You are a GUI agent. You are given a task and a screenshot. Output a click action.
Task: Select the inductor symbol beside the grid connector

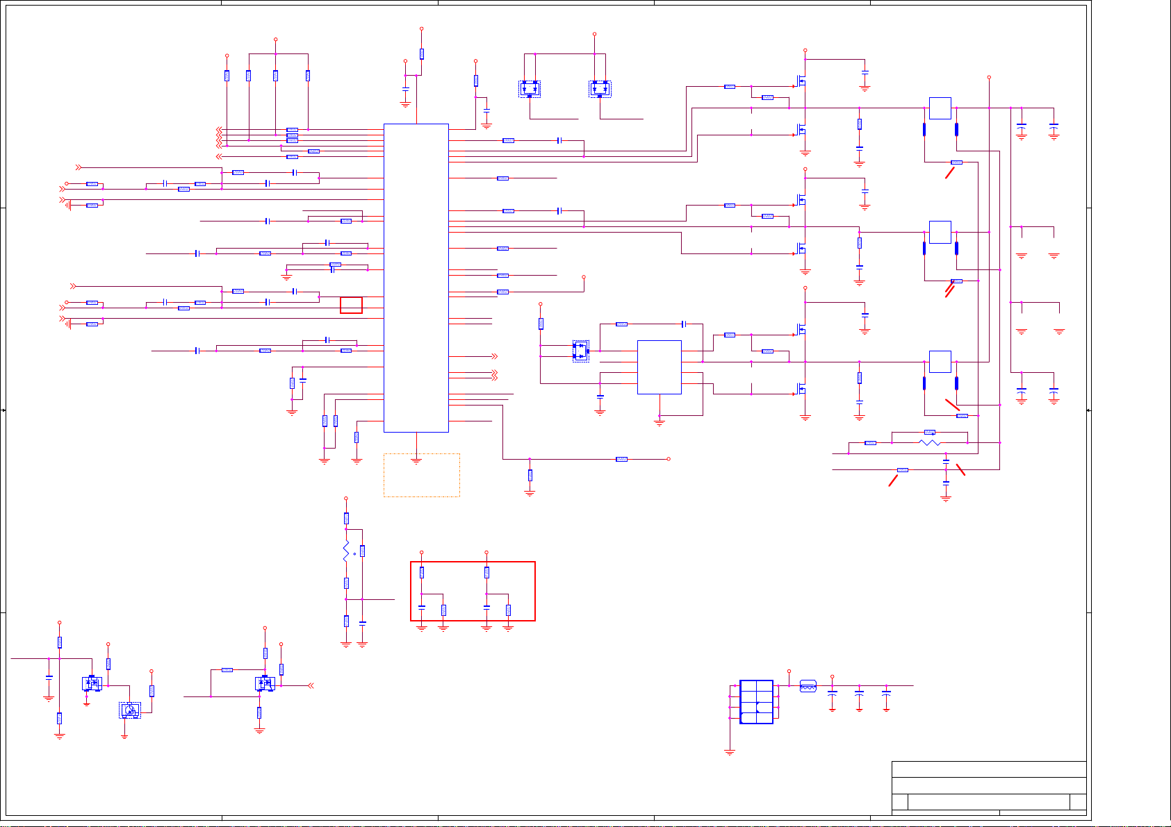click(808, 687)
